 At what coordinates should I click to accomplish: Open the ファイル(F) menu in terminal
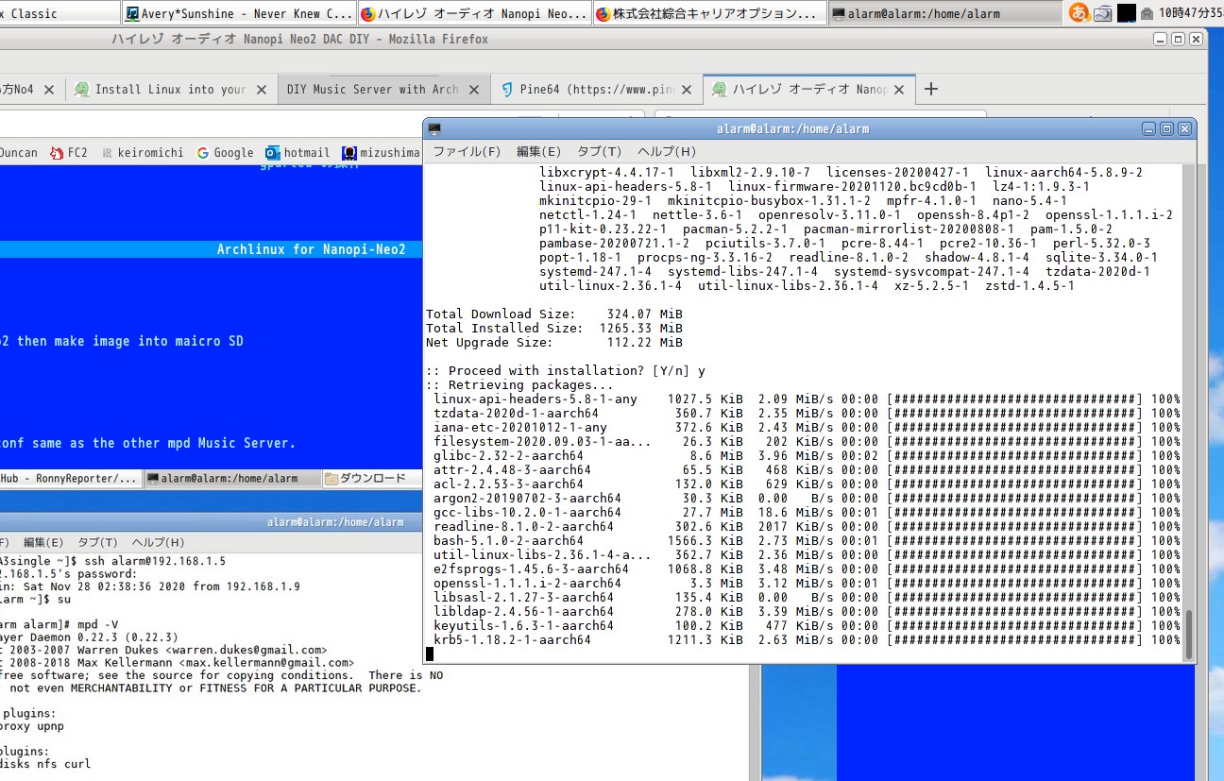coord(466,152)
